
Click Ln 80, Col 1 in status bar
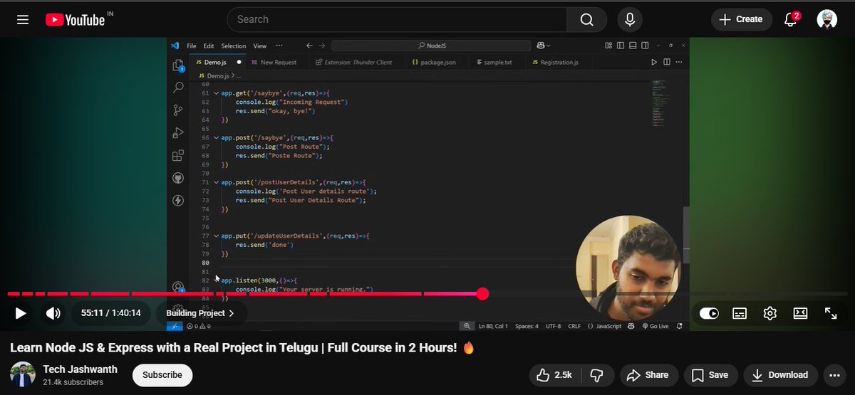tap(493, 326)
